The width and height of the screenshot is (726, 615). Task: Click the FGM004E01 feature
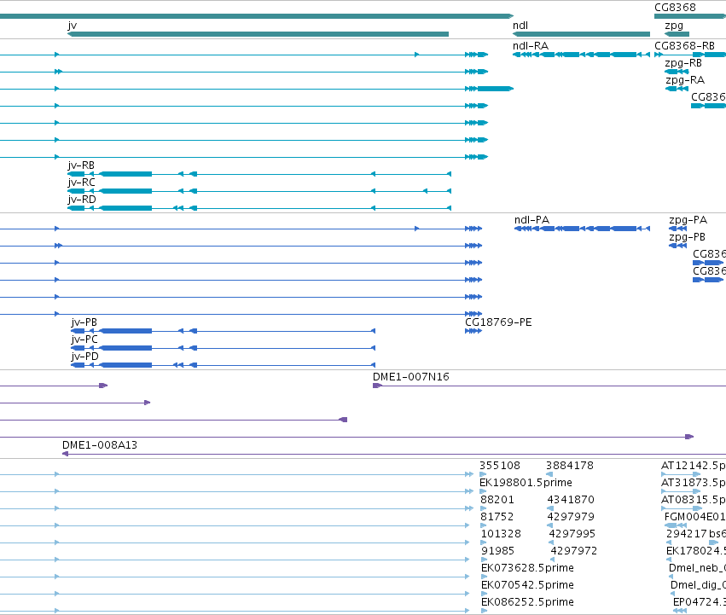(x=676, y=525)
